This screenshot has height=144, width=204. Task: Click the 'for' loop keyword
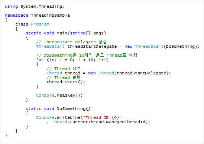tap(40, 60)
